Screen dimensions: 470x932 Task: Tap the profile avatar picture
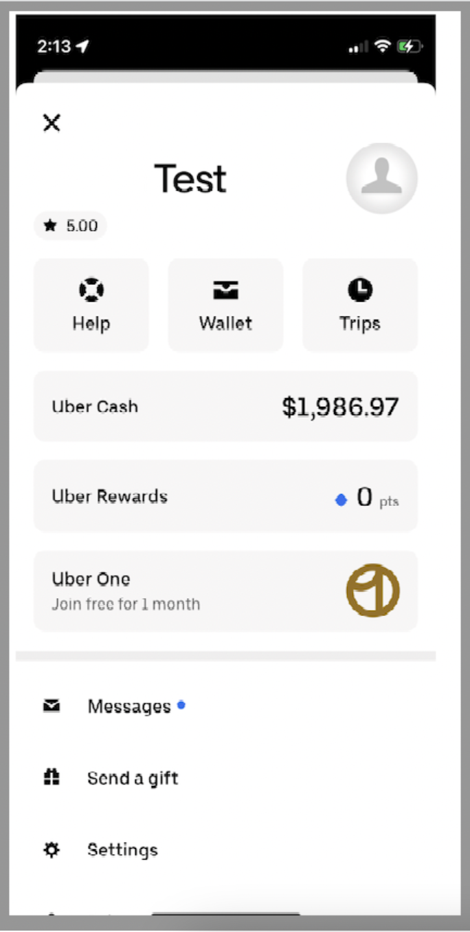click(x=381, y=178)
